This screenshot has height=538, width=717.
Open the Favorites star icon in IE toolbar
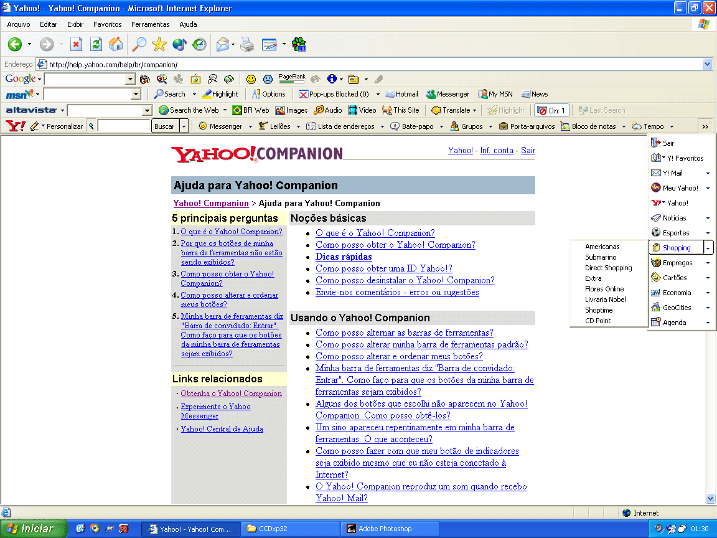(x=159, y=44)
